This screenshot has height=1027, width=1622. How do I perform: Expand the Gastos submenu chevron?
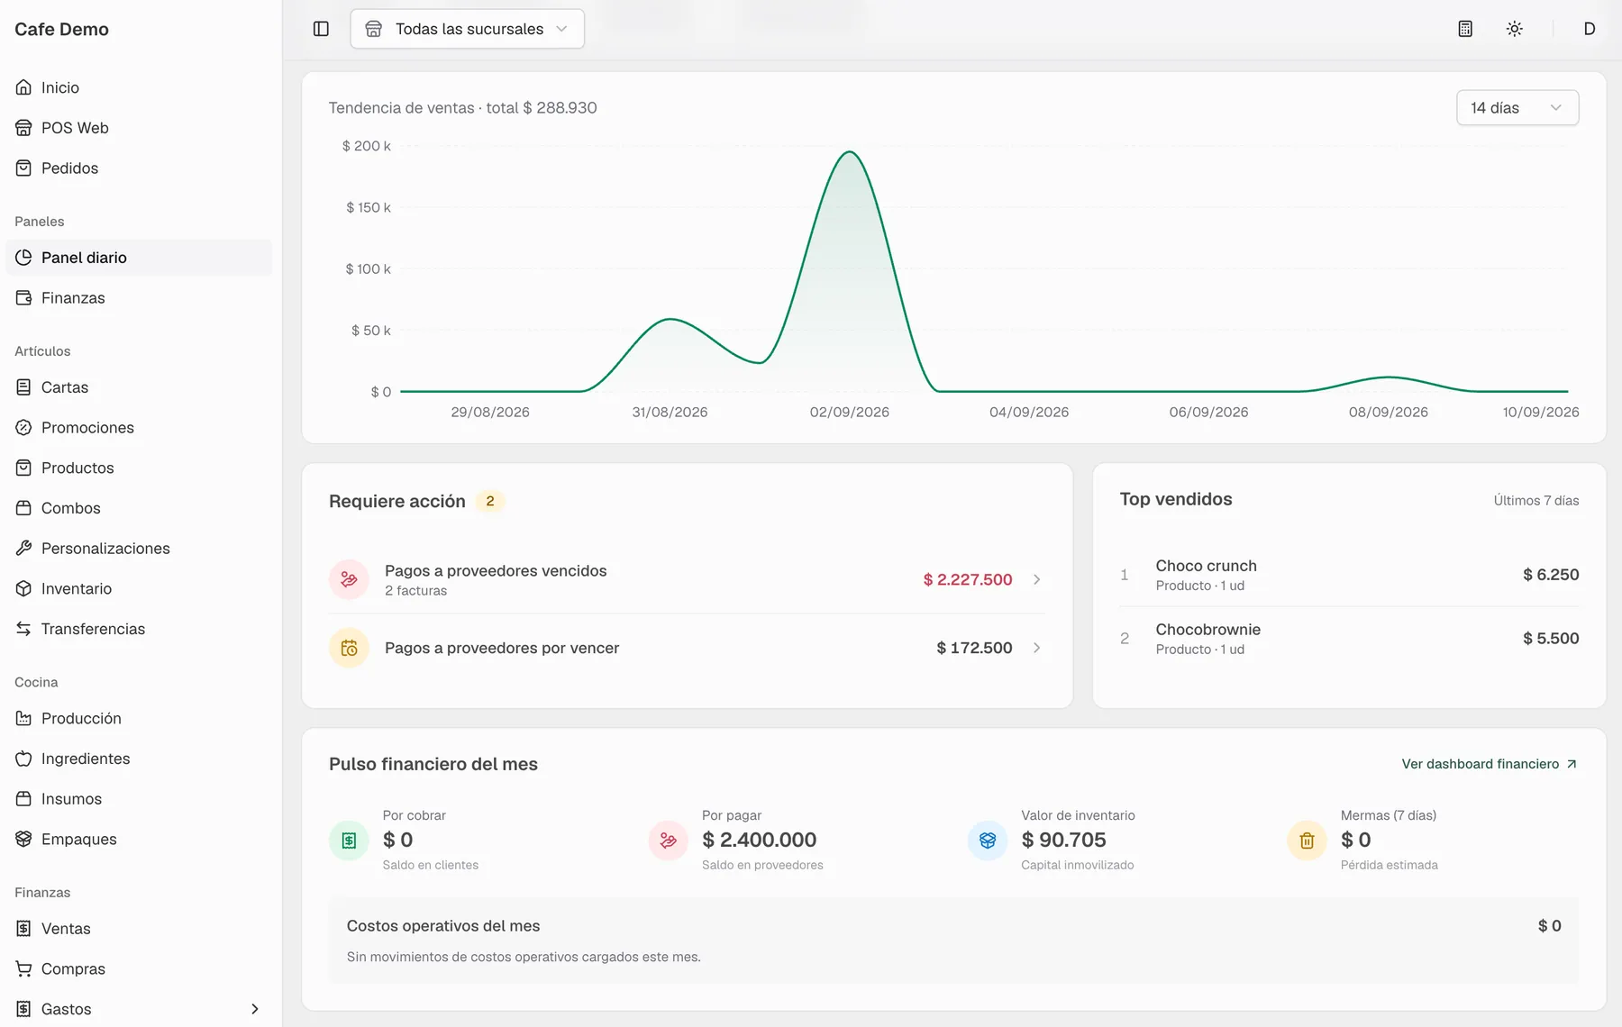point(255,1009)
